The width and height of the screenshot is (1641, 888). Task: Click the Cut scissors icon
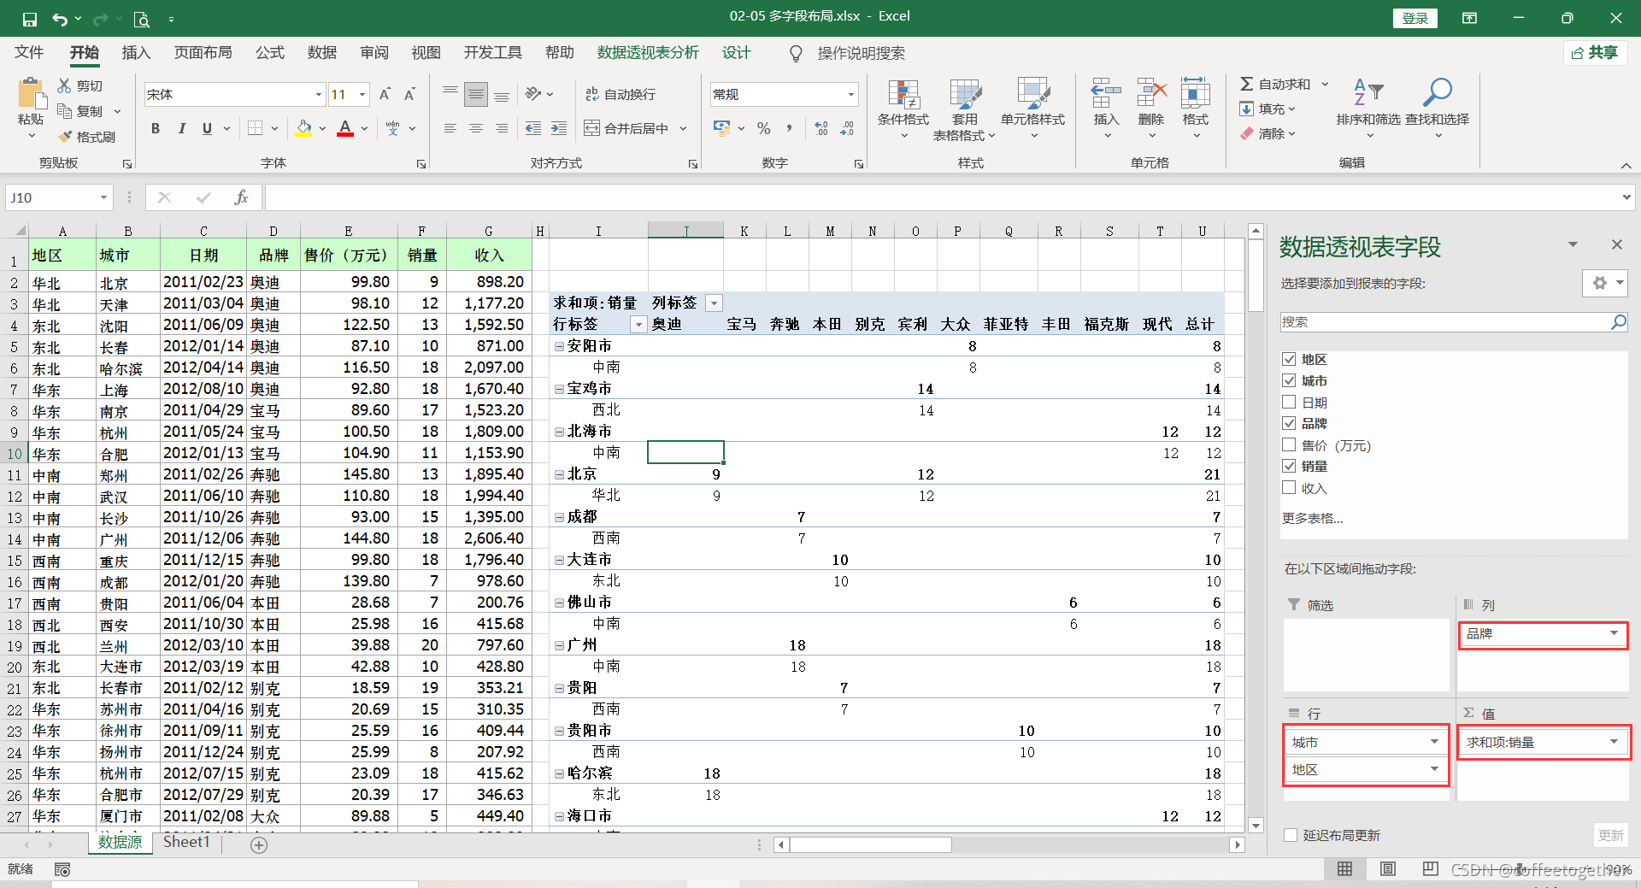pyautogui.click(x=64, y=85)
